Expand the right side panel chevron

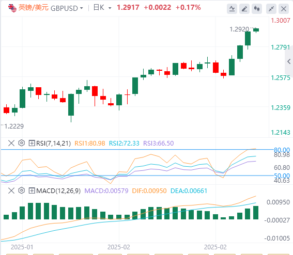click(x=289, y=61)
